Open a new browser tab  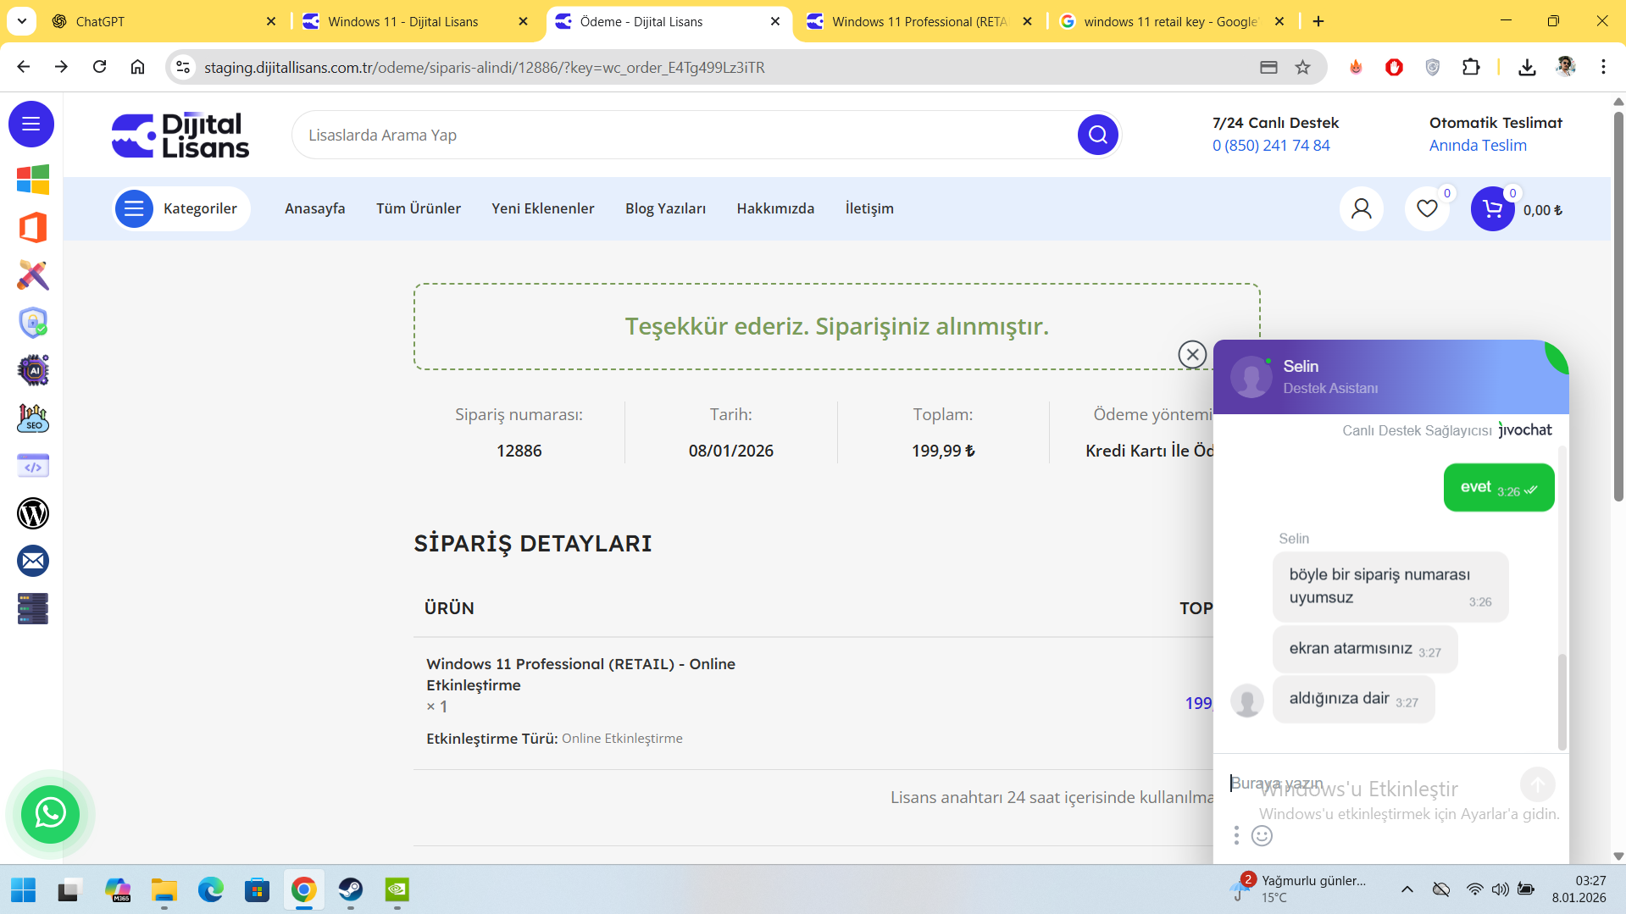(x=1318, y=21)
